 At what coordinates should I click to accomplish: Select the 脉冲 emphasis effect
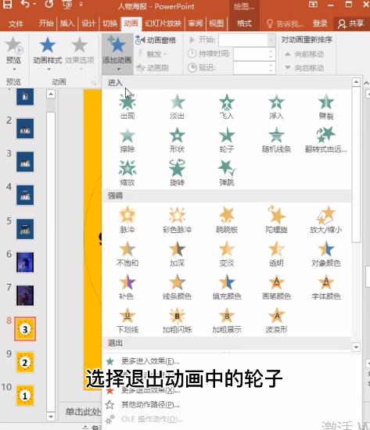click(128, 220)
